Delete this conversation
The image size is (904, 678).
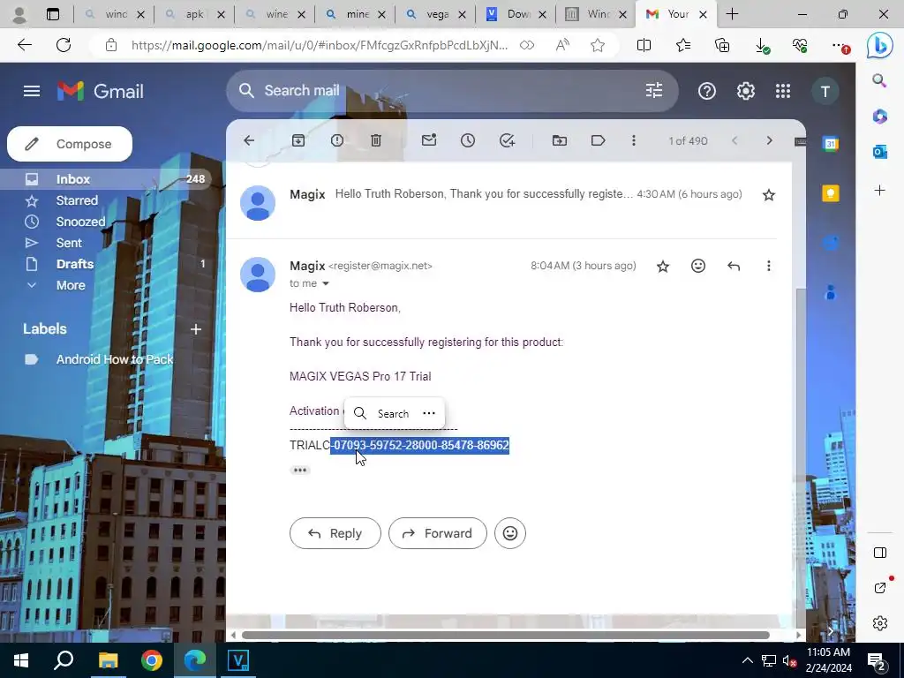[x=376, y=140]
